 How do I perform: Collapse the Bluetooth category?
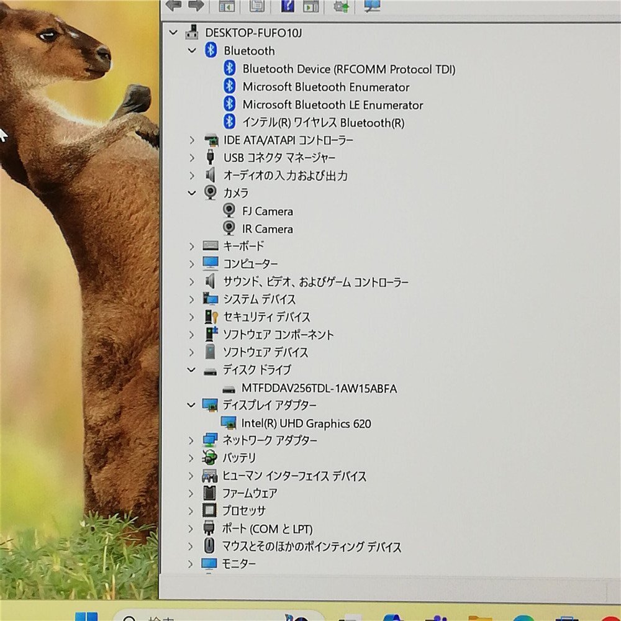(x=192, y=51)
